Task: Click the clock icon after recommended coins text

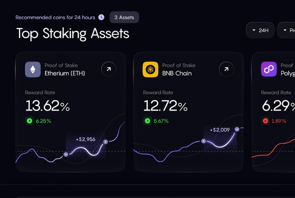Action: [x=101, y=17]
